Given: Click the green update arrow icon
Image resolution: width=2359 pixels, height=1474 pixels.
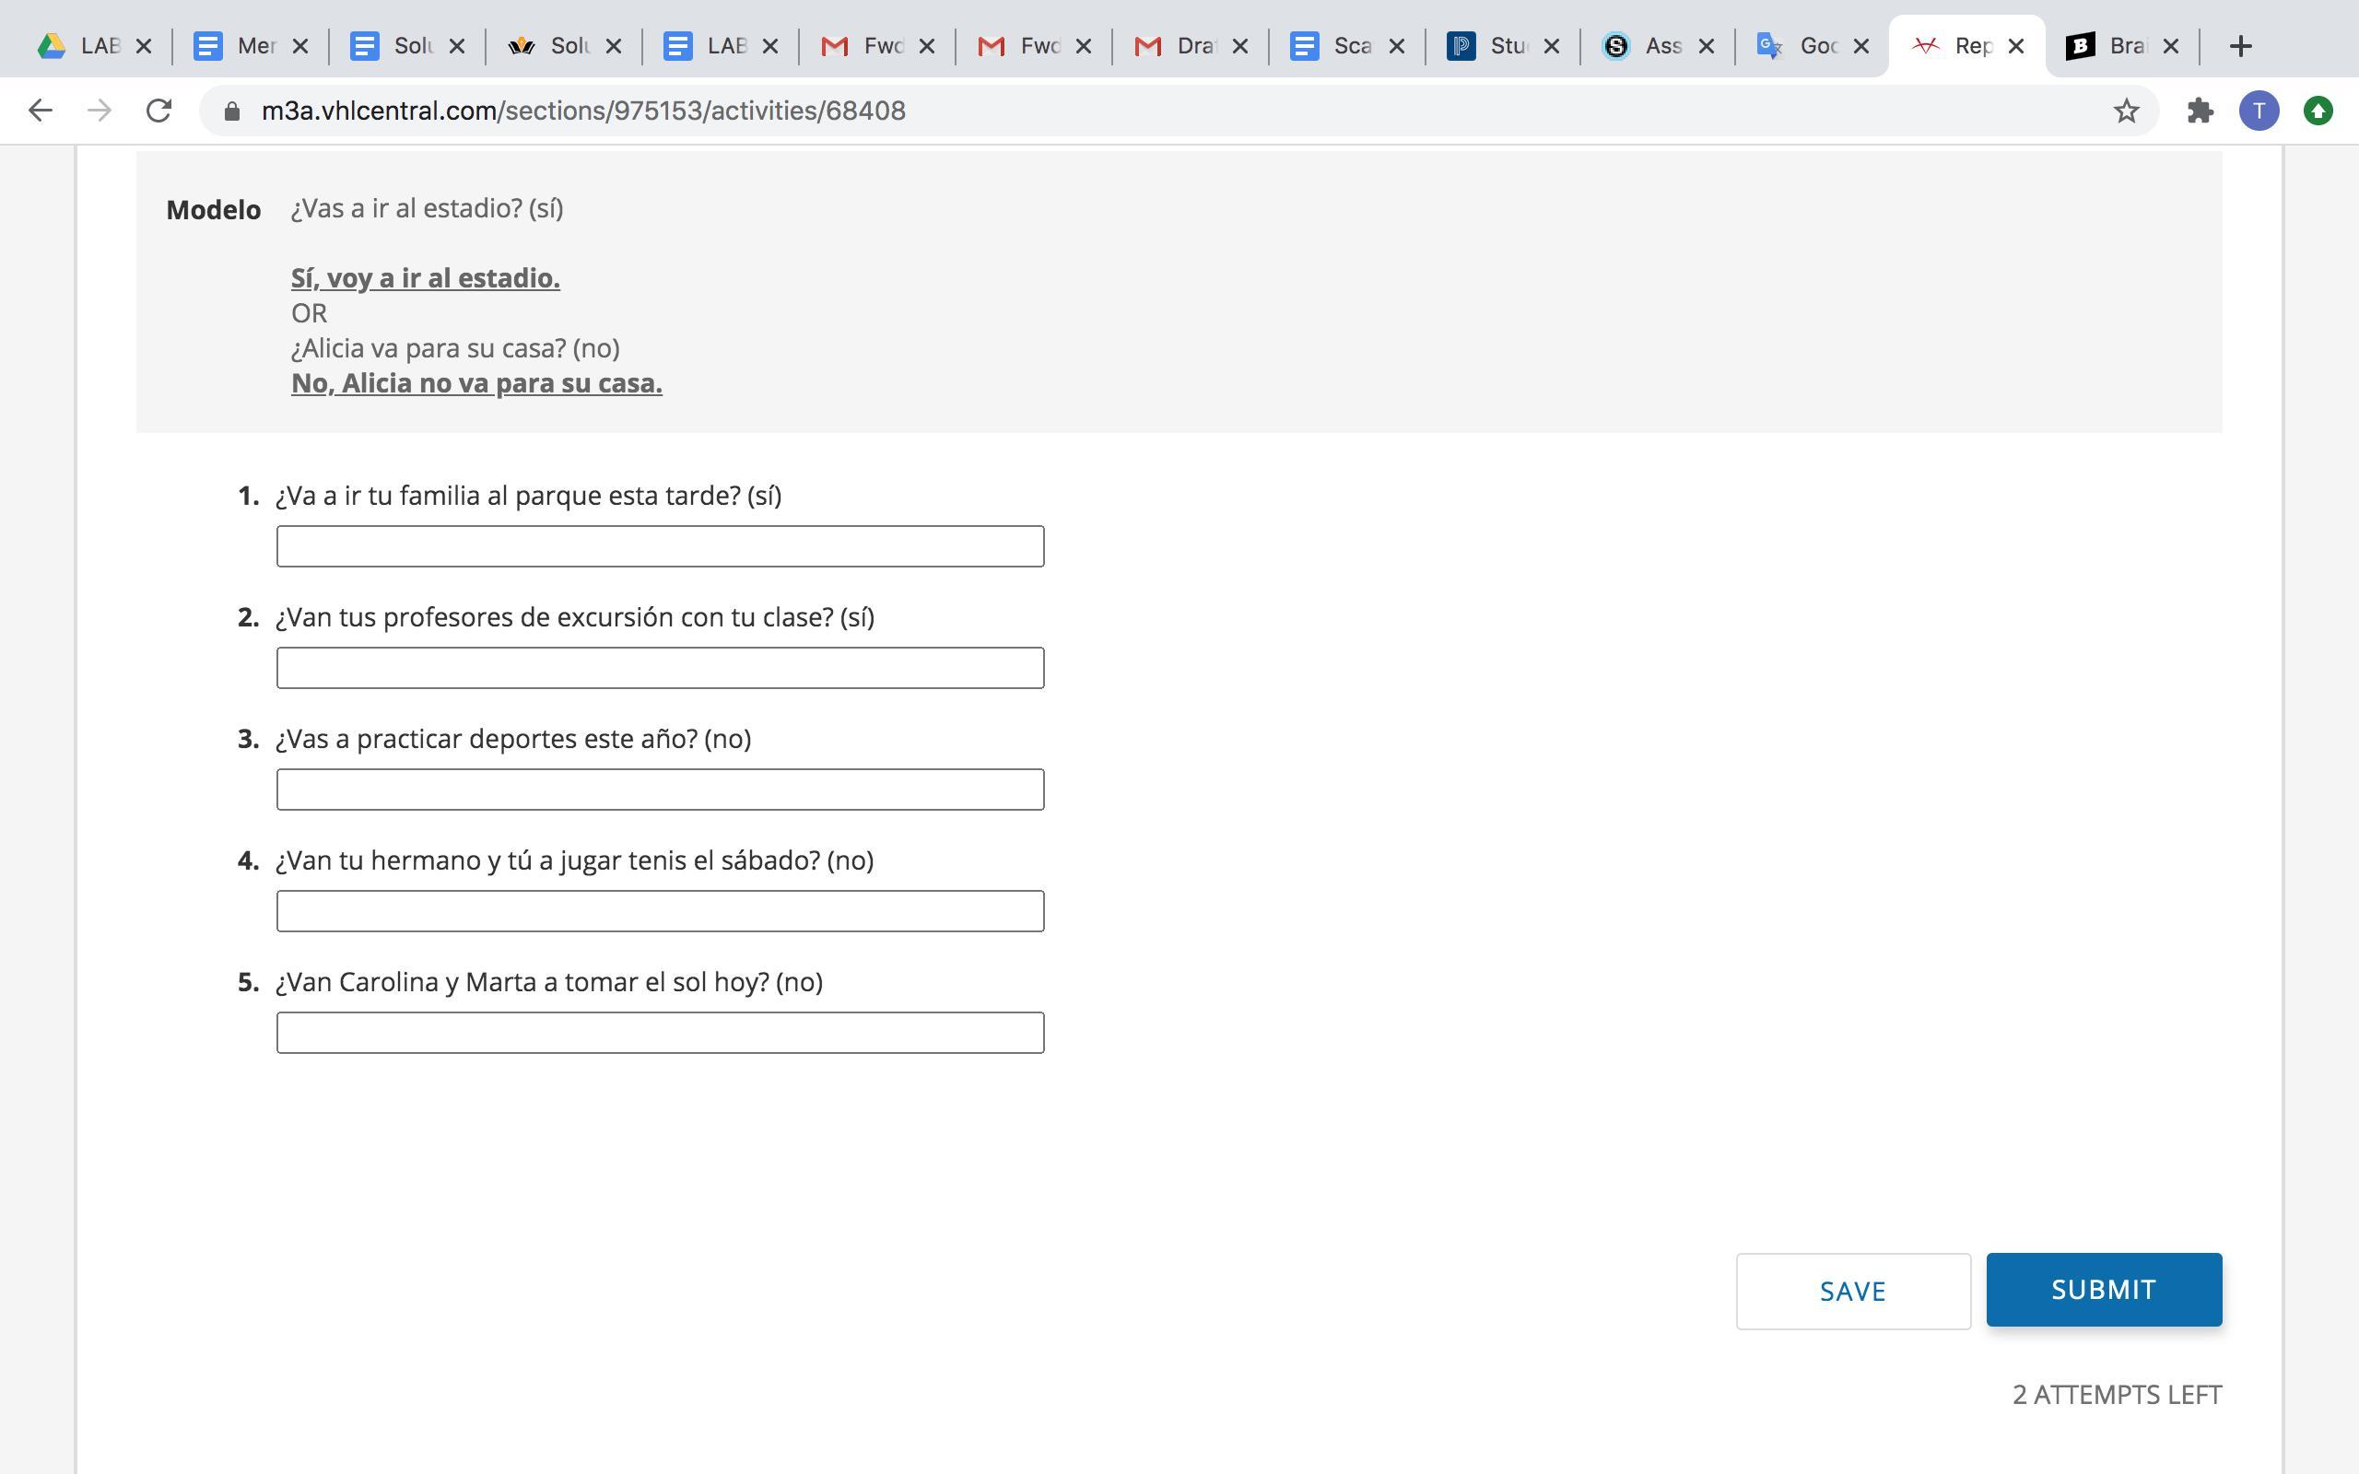Looking at the screenshot, I should pyautogui.click(x=2318, y=111).
